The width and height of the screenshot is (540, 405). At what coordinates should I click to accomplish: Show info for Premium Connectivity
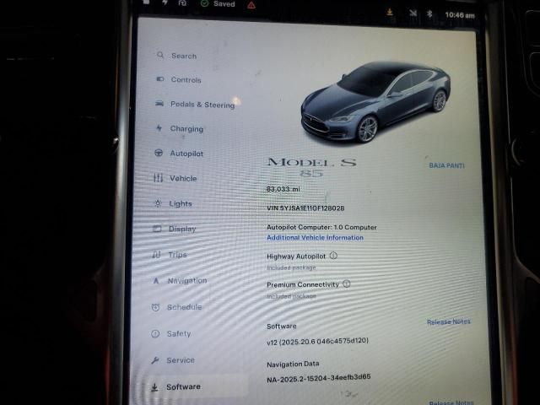[347, 284]
